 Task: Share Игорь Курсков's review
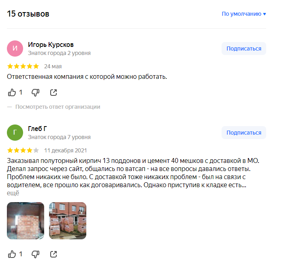[x=53, y=93]
